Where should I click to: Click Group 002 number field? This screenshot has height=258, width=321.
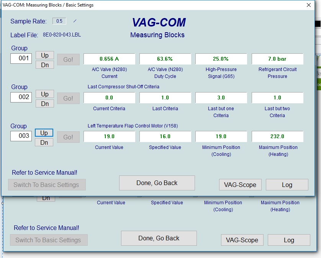pyautogui.click(x=21, y=97)
